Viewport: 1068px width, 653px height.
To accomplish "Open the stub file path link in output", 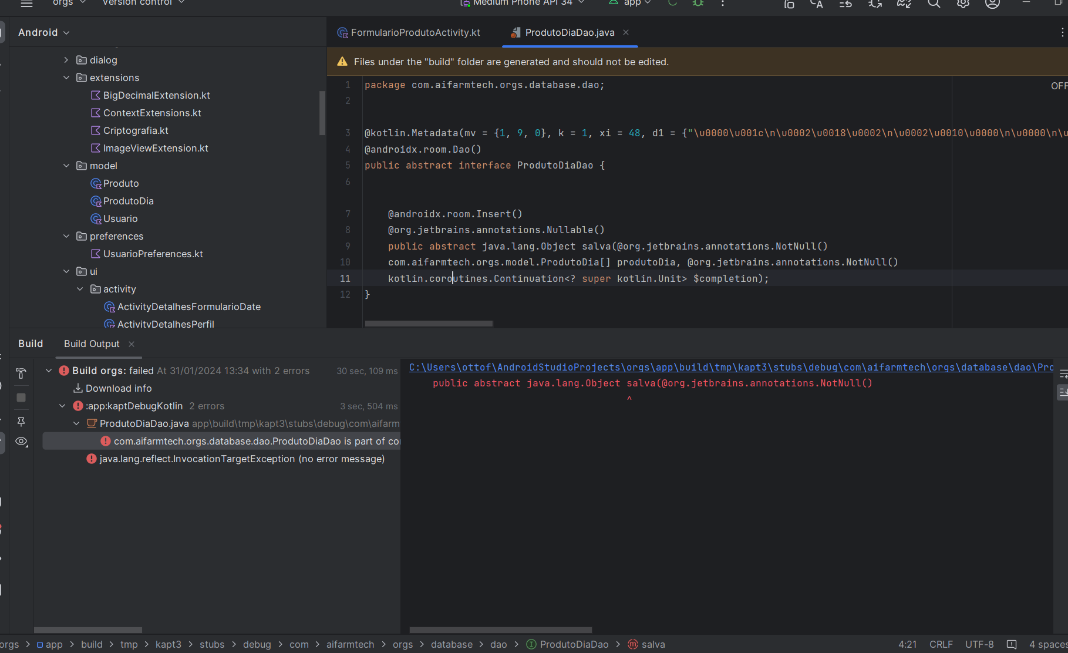I will click(x=731, y=367).
